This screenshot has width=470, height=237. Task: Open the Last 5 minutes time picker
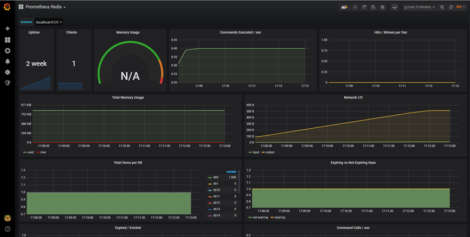(x=420, y=7)
